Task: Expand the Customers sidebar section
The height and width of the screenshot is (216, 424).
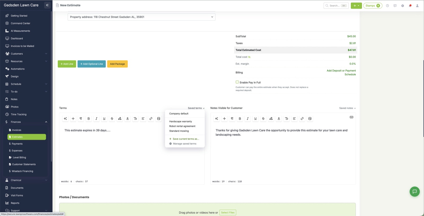Action: point(26,54)
